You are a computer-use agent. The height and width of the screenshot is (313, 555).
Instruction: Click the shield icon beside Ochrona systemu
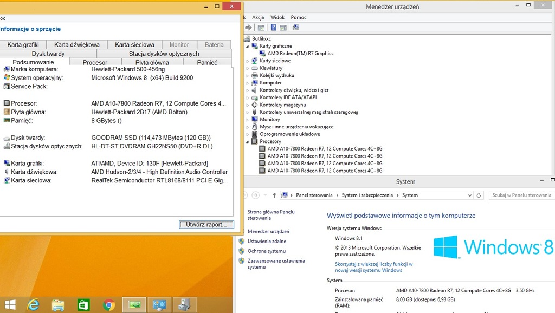tap(241, 251)
